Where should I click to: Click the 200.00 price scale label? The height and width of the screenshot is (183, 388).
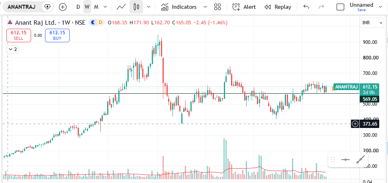tap(370, 151)
